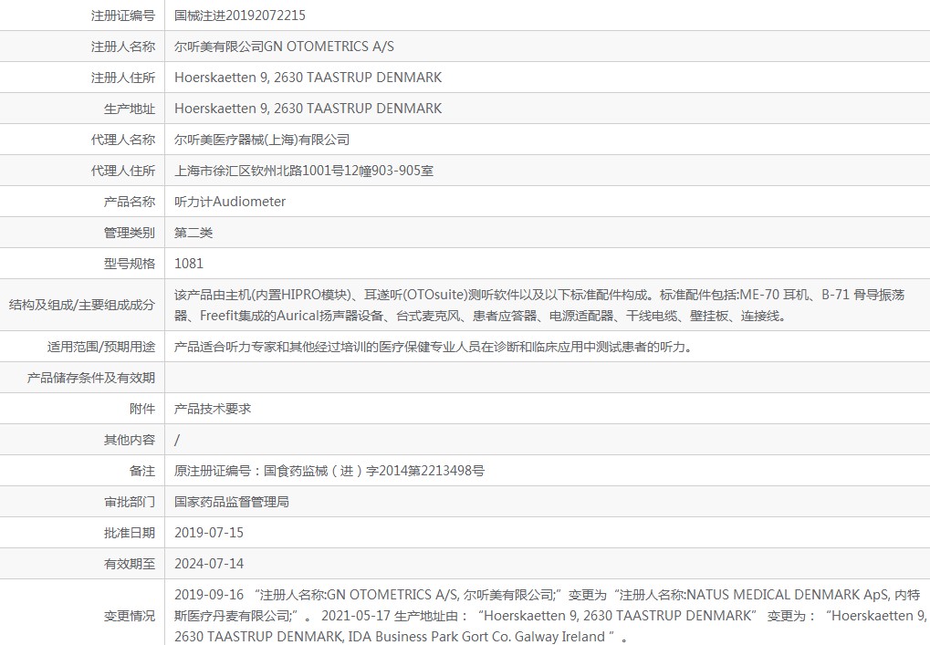Select the label 注册人名称
Viewport: 930px width, 645px height.
123,47
